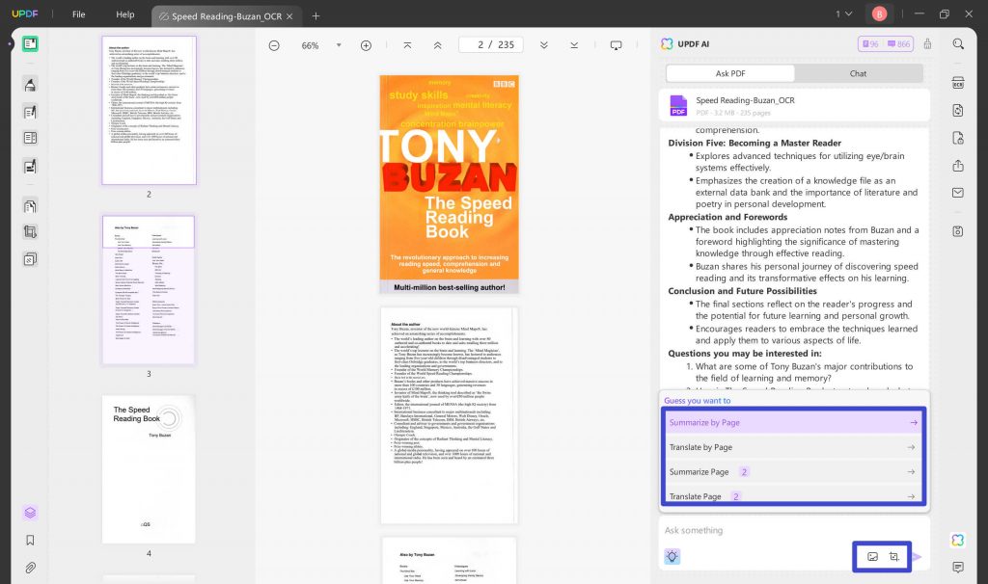The image size is (988, 584).
Task: Click the colorful UPDF AI icon on right edge
Action: 957,541
